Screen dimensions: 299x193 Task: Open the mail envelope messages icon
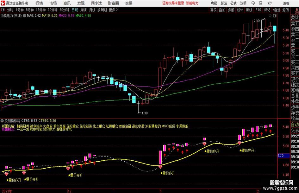click(x=270, y=3)
